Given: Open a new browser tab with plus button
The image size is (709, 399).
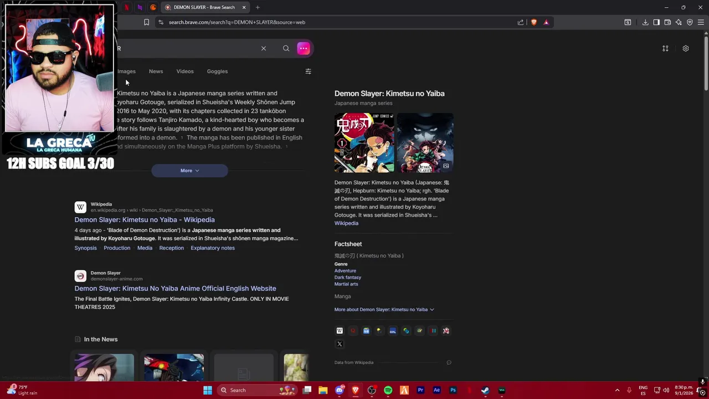Looking at the screenshot, I should pyautogui.click(x=258, y=7).
